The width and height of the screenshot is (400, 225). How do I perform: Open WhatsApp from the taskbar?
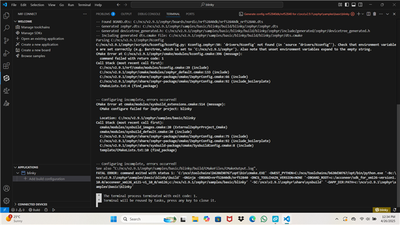264,219
